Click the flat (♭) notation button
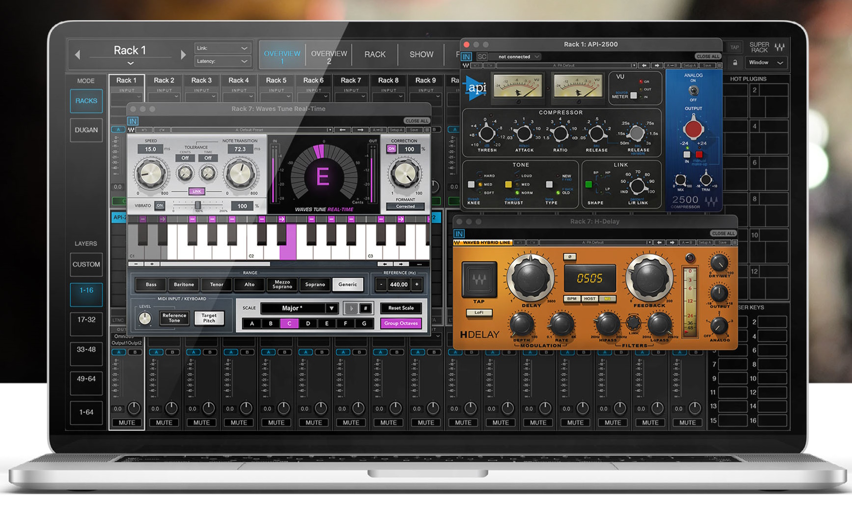The width and height of the screenshot is (852, 517). 351,308
